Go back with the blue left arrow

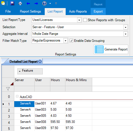[x=28, y=4]
